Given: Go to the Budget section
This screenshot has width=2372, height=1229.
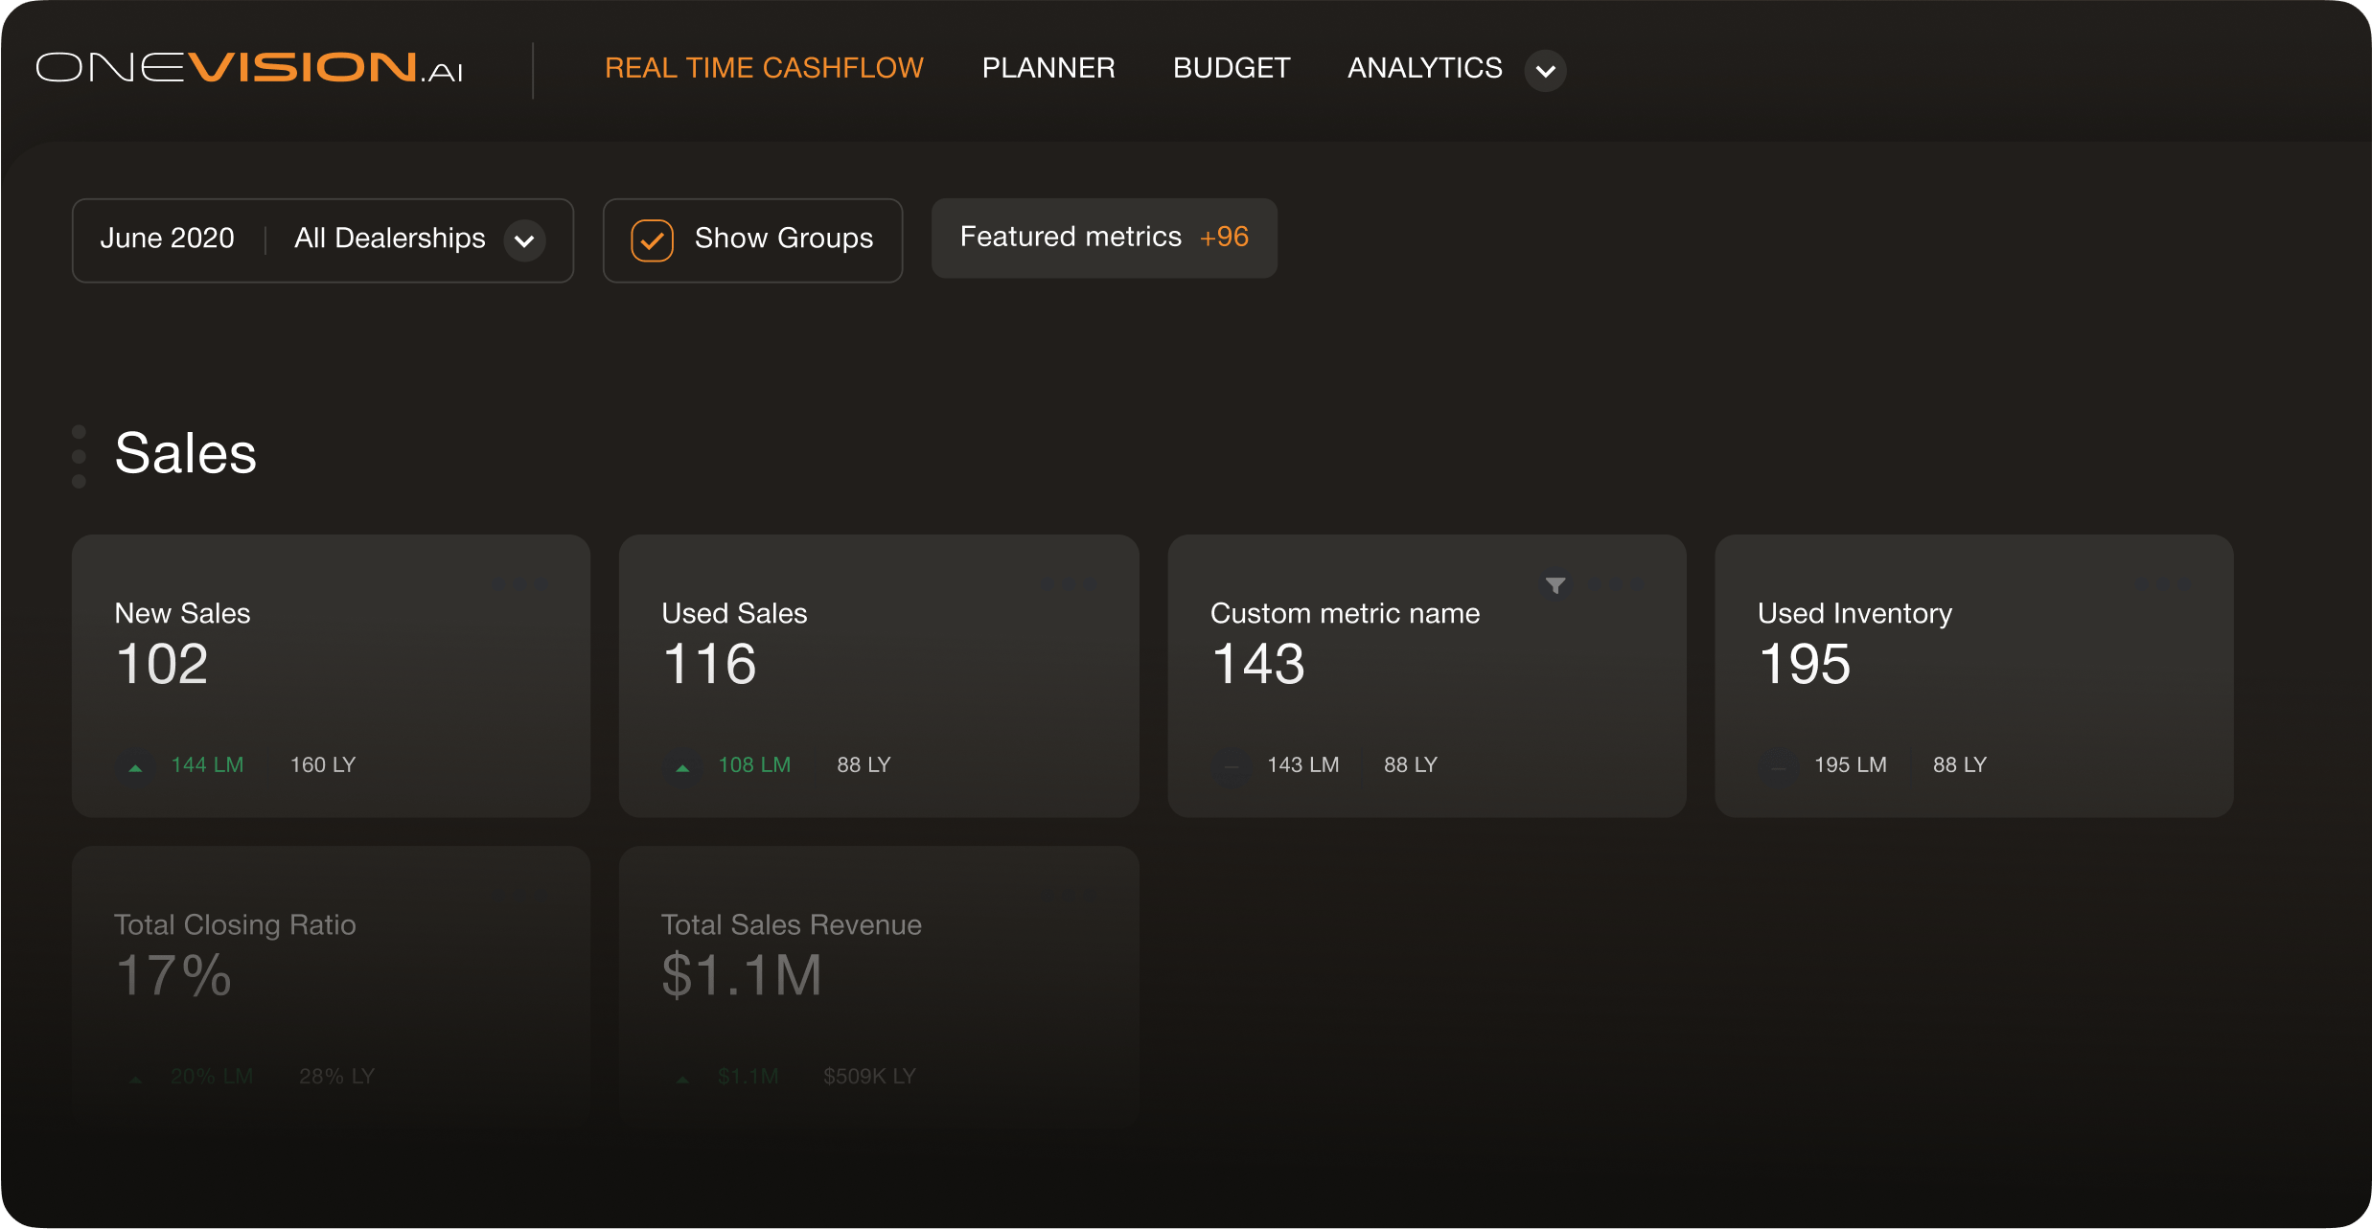Looking at the screenshot, I should 1231,67.
